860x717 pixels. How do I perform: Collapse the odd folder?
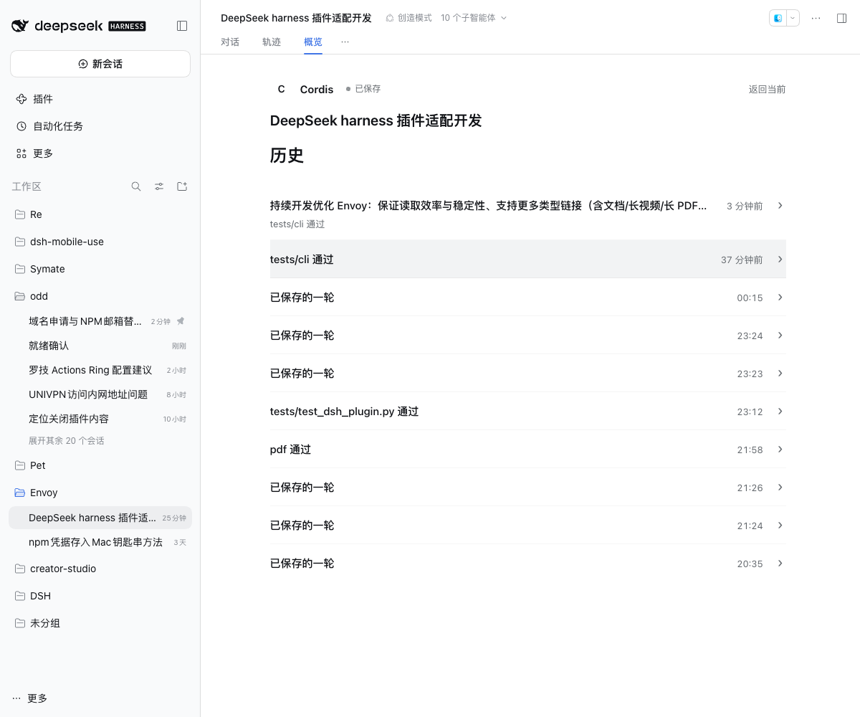click(100, 296)
